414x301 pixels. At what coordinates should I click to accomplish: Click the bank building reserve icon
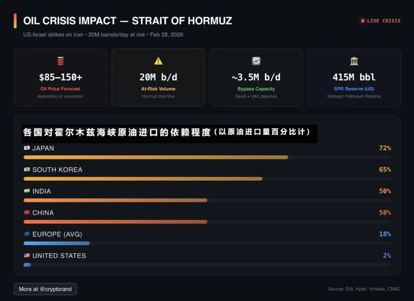[354, 61]
